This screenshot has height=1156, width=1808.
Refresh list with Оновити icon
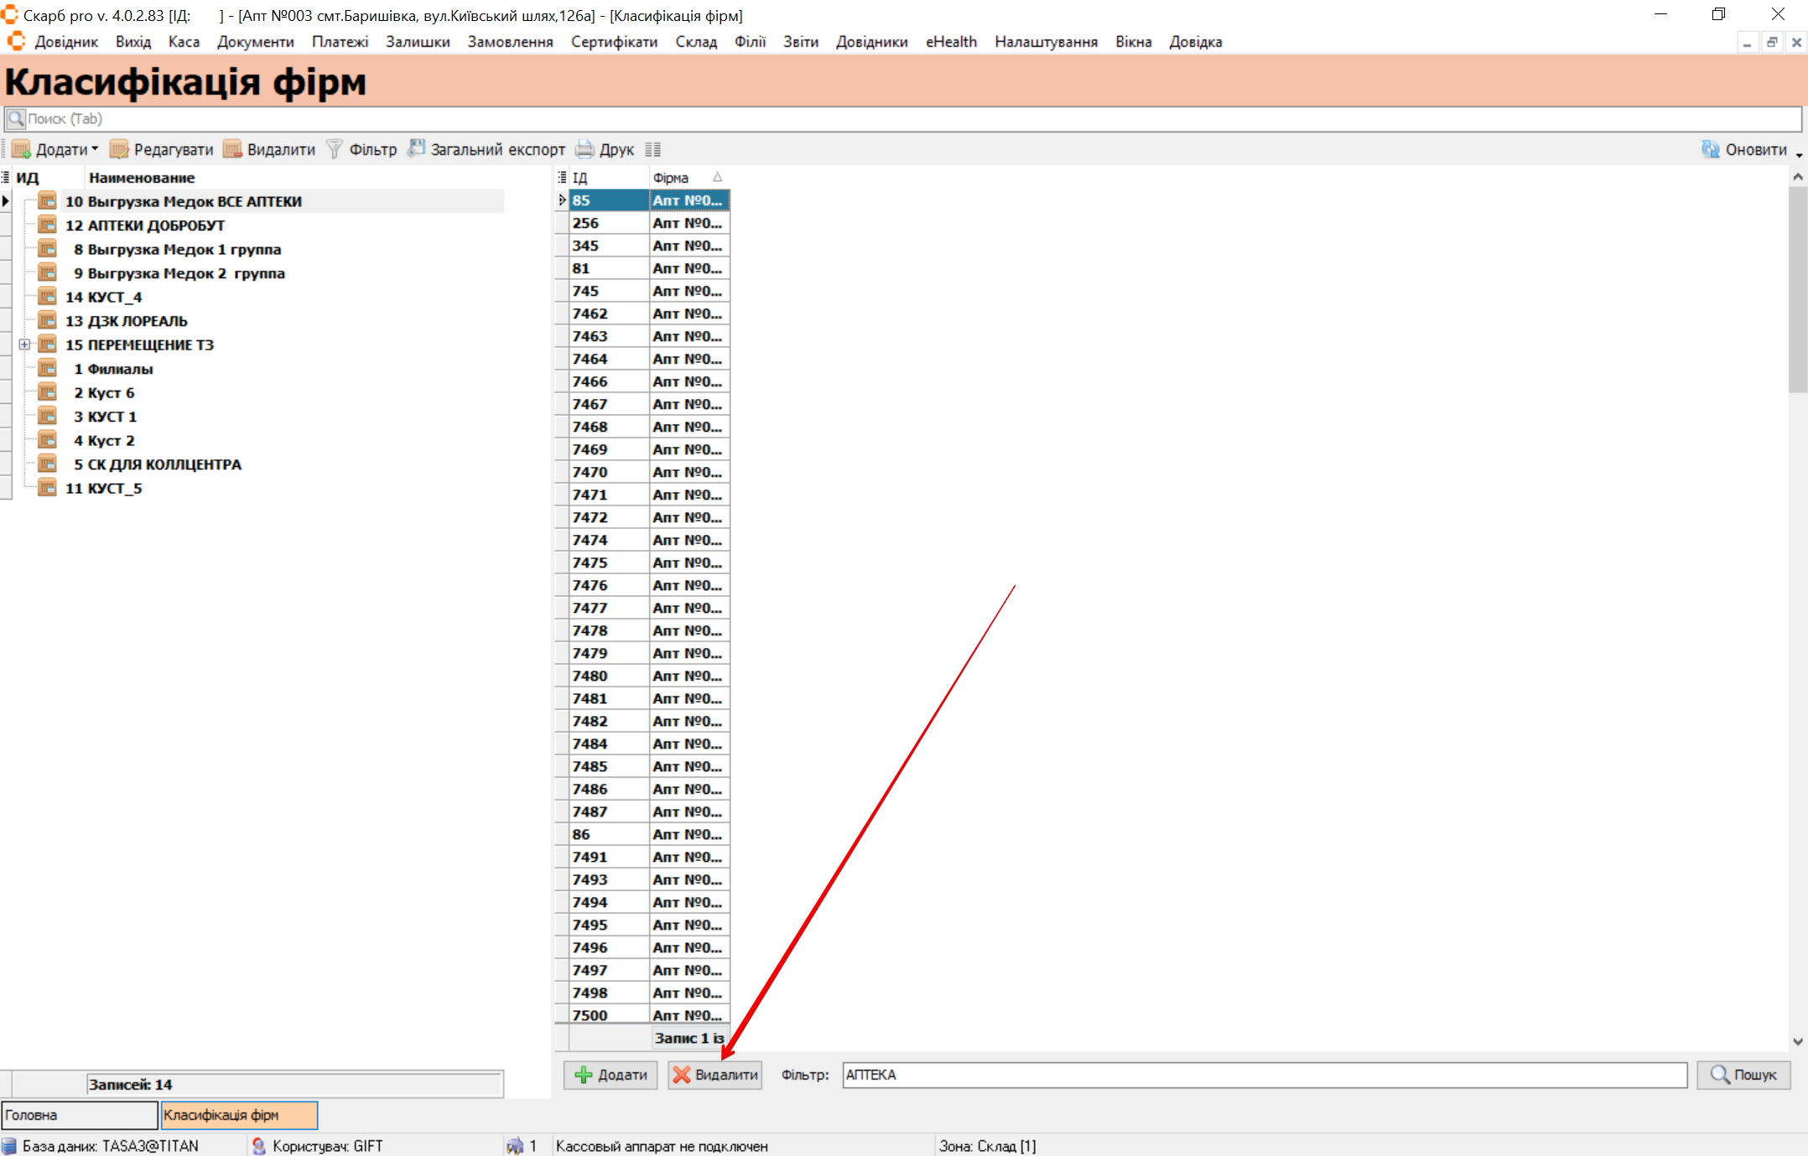click(x=1710, y=149)
